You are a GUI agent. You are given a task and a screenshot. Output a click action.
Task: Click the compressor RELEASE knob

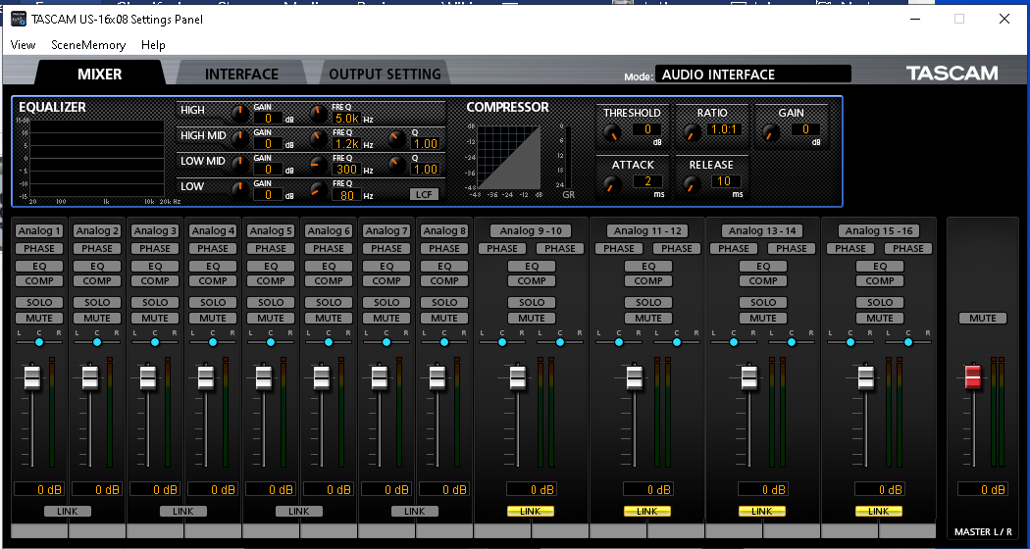691,185
